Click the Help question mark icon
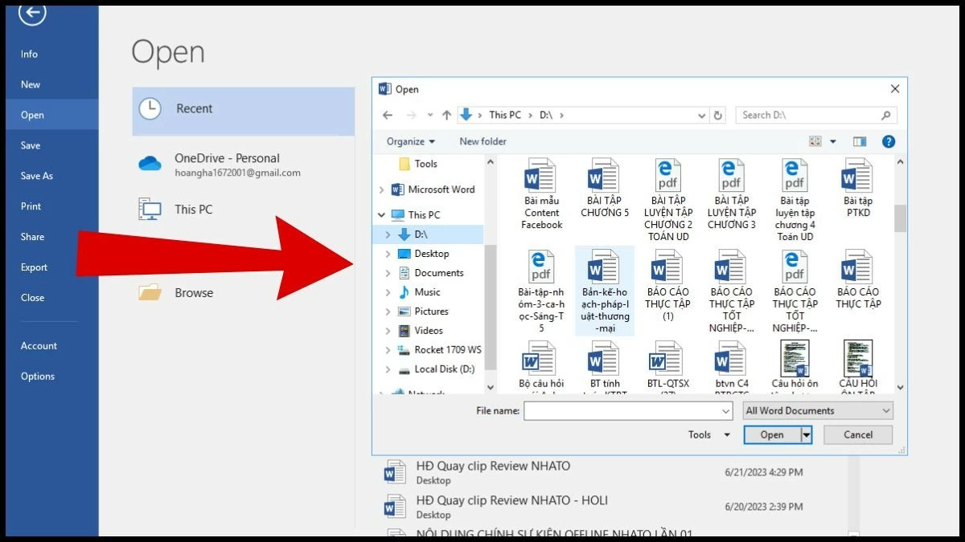This screenshot has height=542, width=965. [x=889, y=141]
